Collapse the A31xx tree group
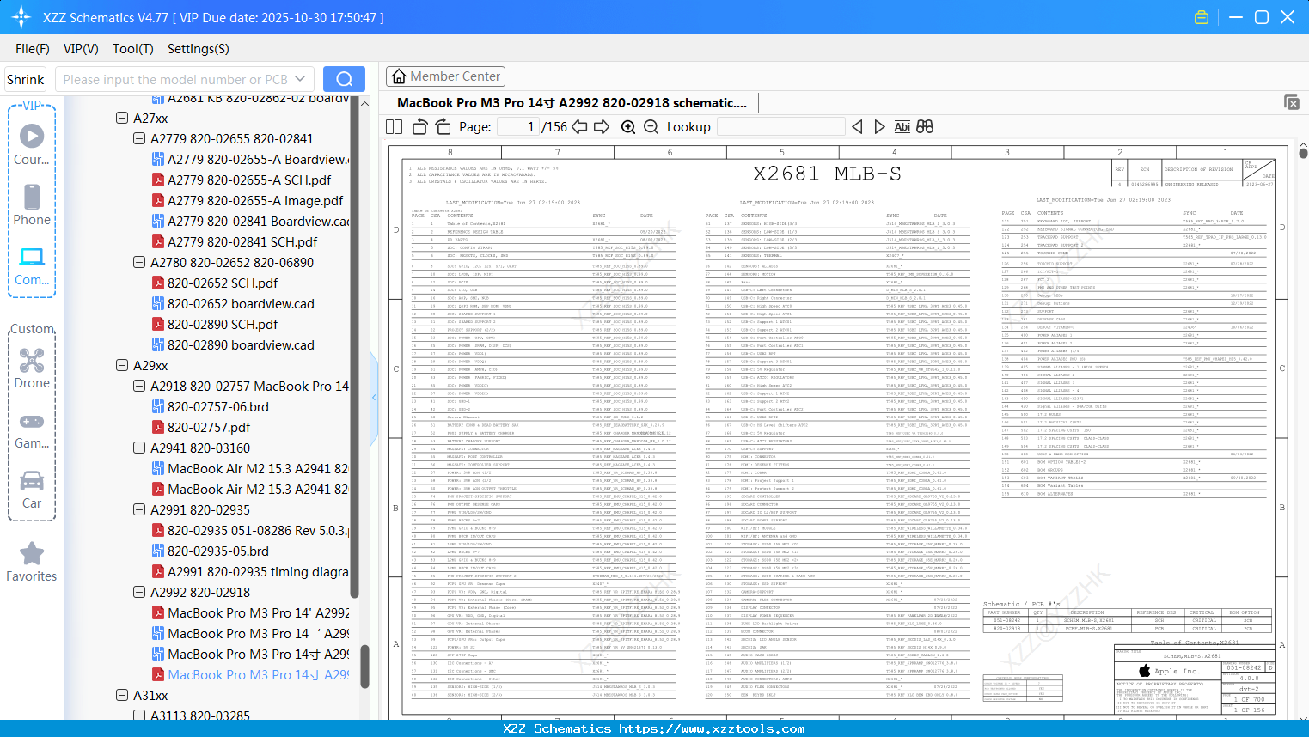1309x737 pixels. pos(122,695)
